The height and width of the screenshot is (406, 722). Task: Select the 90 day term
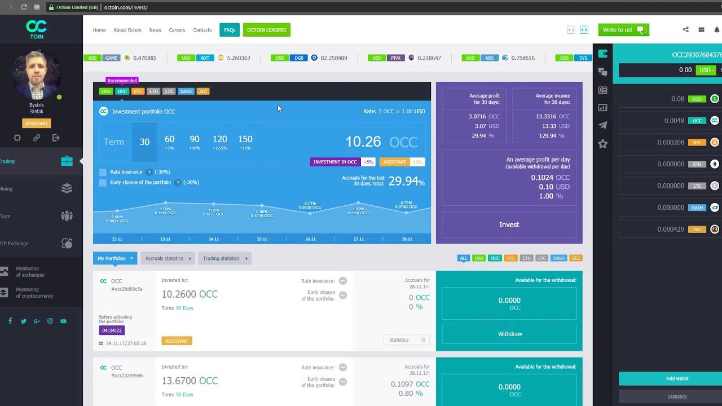[x=195, y=142]
